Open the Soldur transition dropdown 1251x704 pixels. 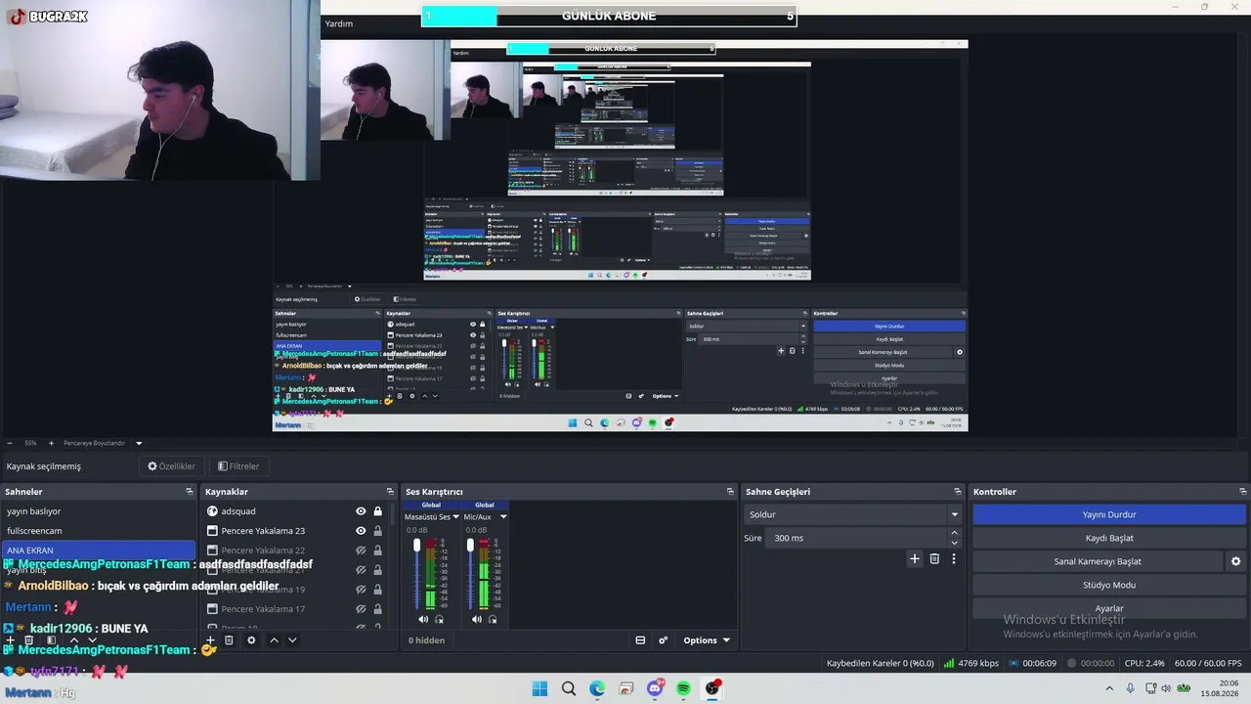(x=852, y=514)
